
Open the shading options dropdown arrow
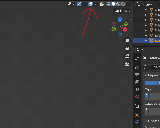pyautogui.click(x=128, y=4)
